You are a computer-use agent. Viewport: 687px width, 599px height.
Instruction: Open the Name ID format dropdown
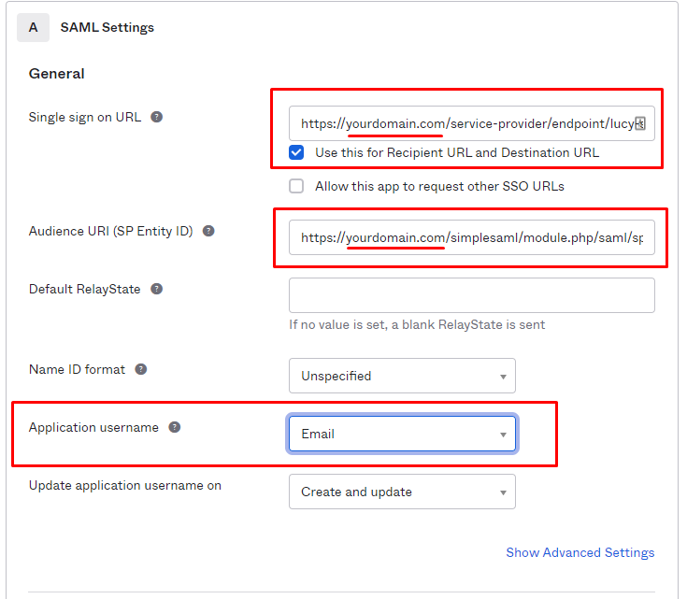pos(402,376)
